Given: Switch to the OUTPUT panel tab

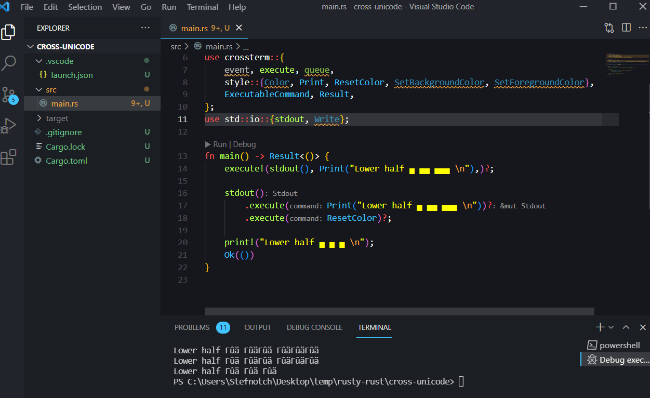Looking at the screenshot, I should [258, 327].
